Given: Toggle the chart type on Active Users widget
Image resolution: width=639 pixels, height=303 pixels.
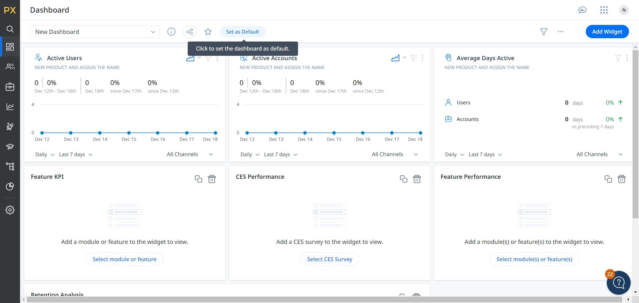Looking at the screenshot, I should [x=191, y=57].
